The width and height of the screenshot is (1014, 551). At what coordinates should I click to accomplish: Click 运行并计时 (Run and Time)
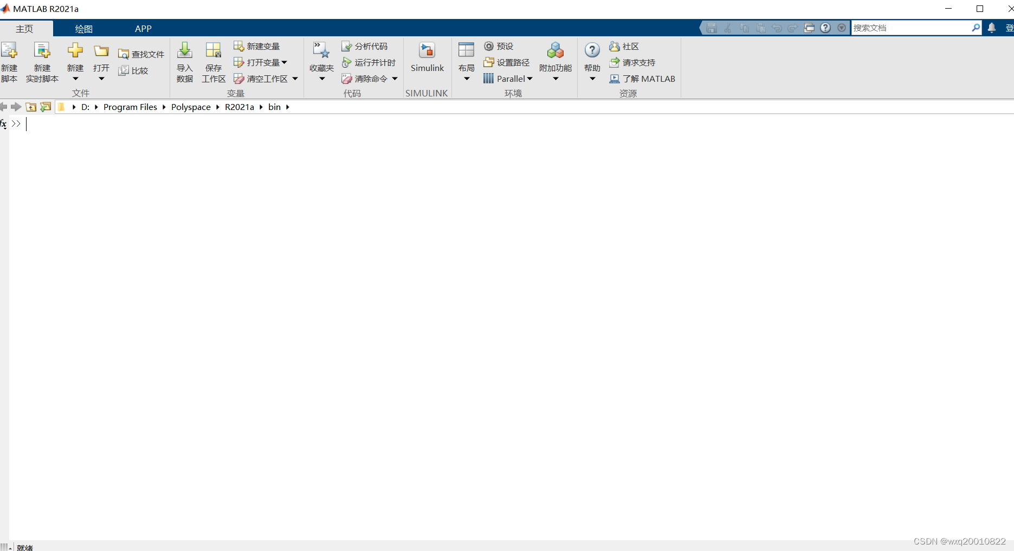(x=369, y=62)
